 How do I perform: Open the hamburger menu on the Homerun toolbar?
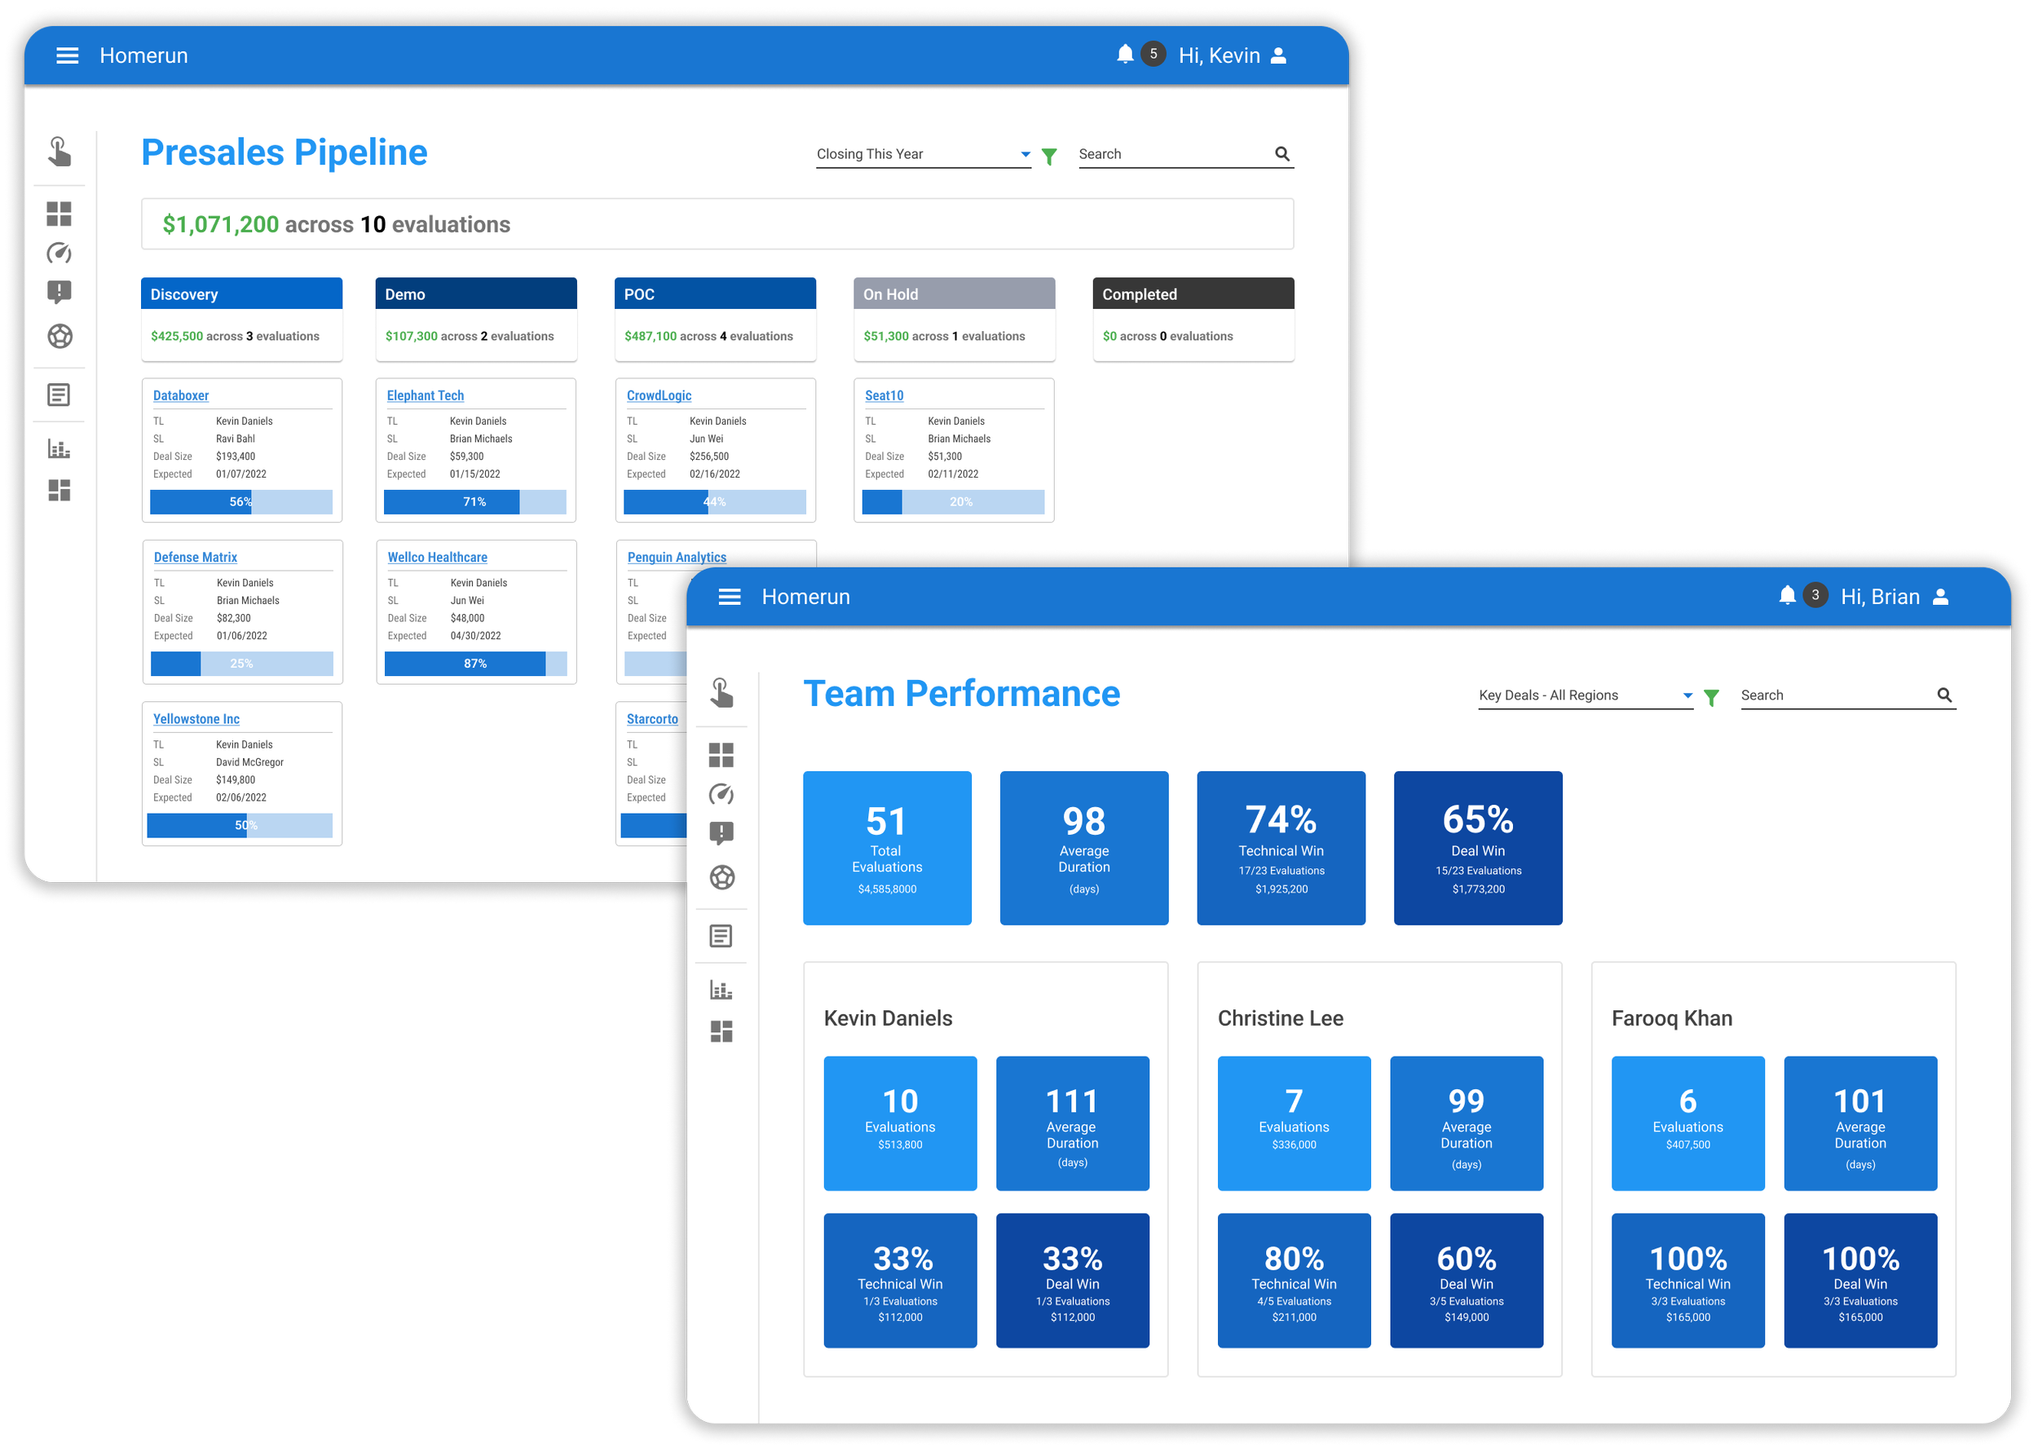tap(68, 55)
